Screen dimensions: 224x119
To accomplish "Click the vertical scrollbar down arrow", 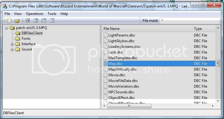I will 218,101.
